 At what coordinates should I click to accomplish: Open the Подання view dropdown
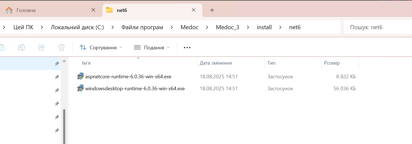152,48
